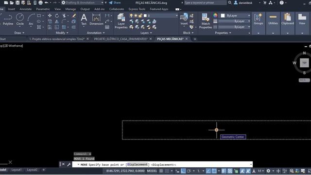Open the Insert ribbon tab

pos(12,9)
